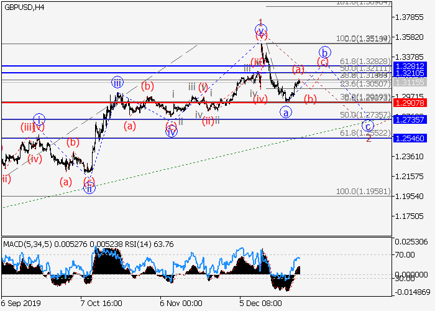This screenshot has width=435, height=311.
Task: Select the blue circled ii wave marker
Action: 89,188
